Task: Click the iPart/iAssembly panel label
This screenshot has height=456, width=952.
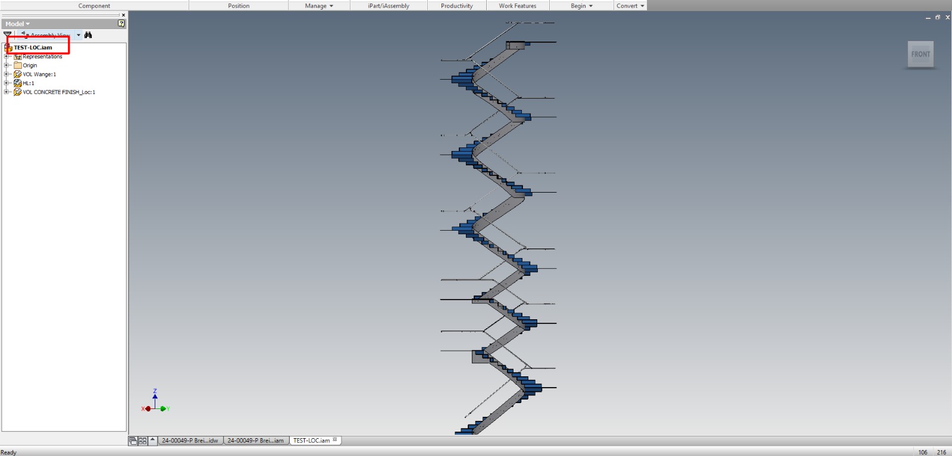Action: click(x=389, y=6)
